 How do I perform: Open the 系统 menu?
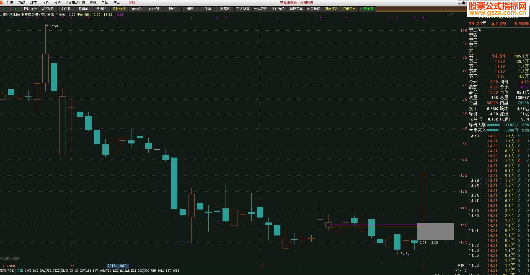(10, 3)
